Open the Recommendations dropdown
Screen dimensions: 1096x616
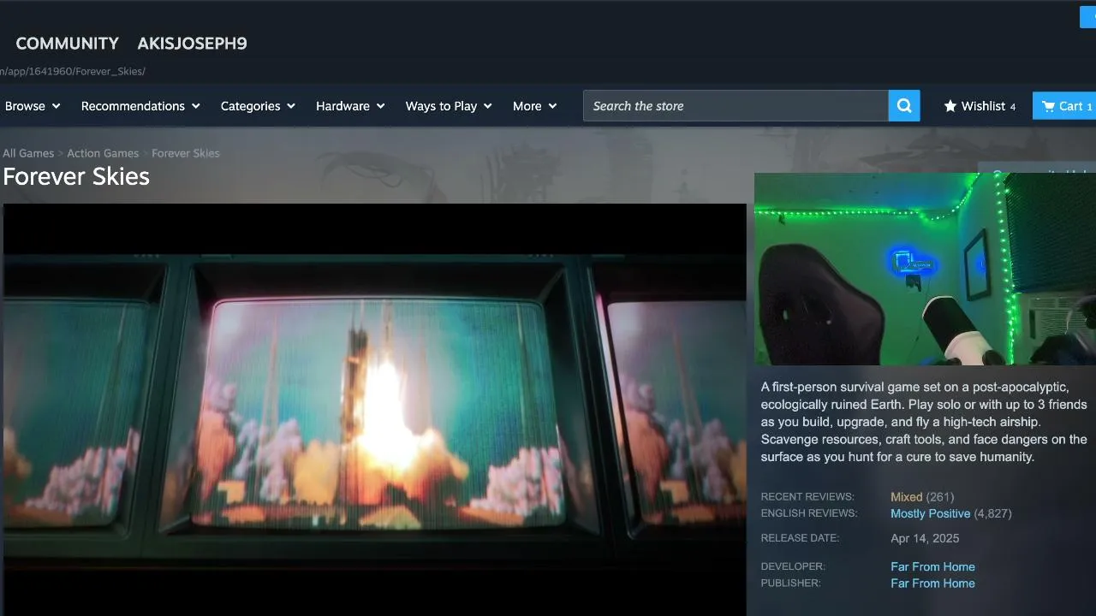(x=140, y=106)
